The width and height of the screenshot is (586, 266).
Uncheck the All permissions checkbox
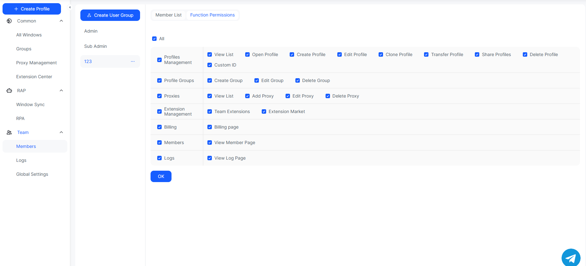pyautogui.click(x=154, y=39)
